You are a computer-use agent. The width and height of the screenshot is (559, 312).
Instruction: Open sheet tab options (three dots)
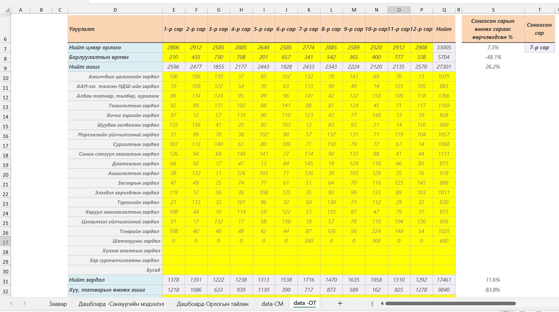point(372,304)
